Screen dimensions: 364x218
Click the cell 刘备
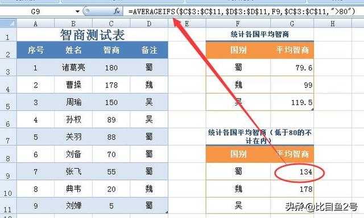coord(73,154)
